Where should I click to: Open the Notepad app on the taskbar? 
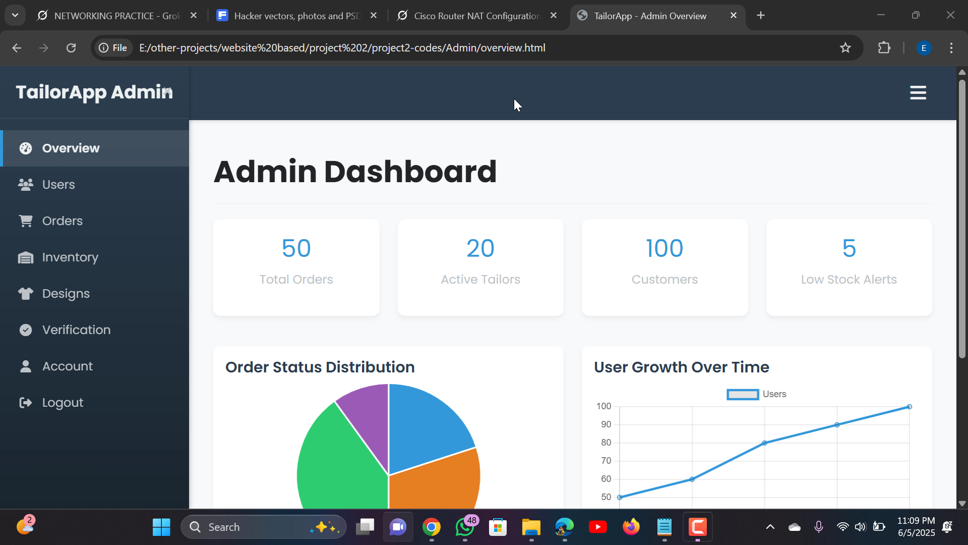coord(664,527)
